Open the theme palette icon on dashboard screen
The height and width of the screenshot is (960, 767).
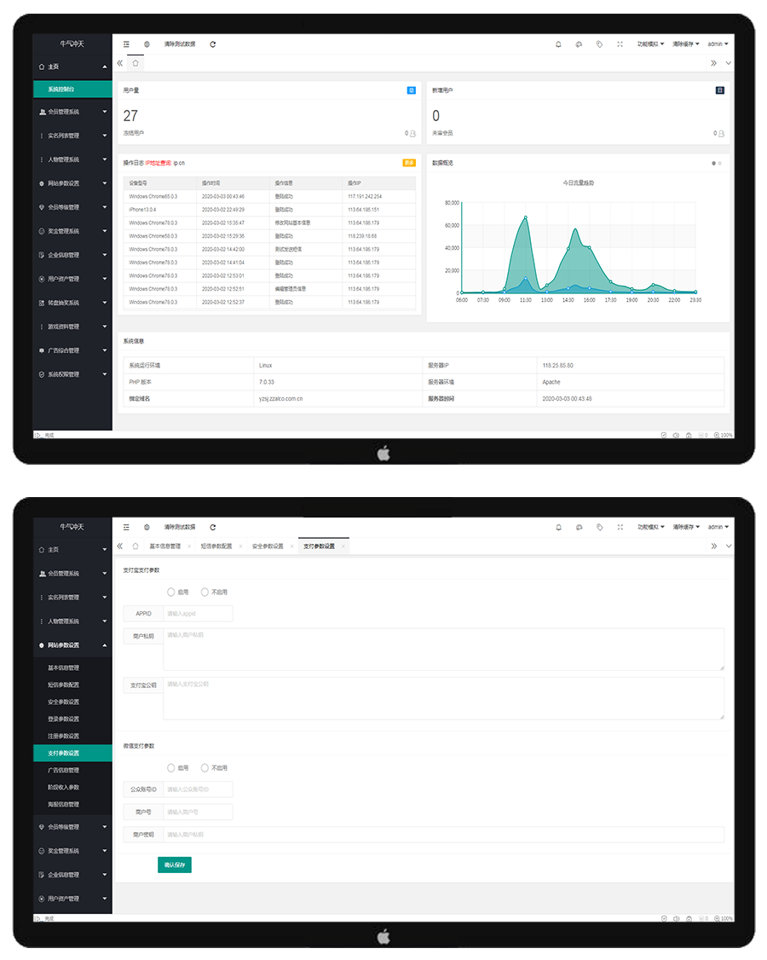pyautogui.click(x=579, y=44)
